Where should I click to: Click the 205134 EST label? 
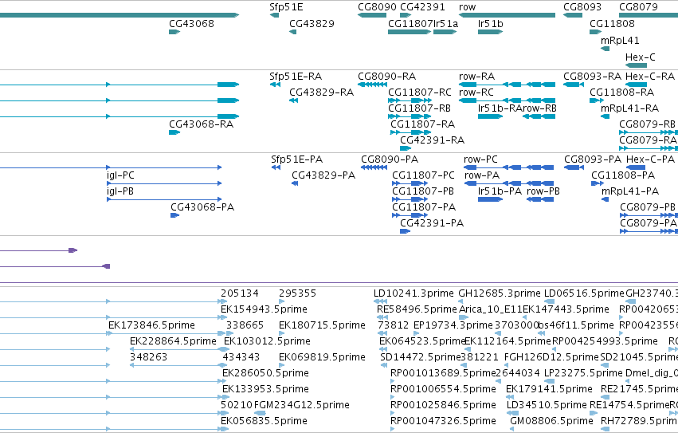pyautogui.click(x=240, y=293)
